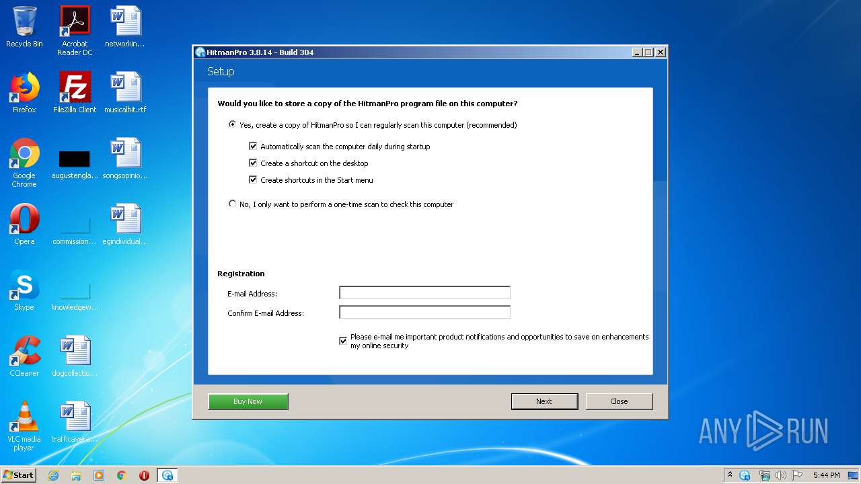Image resolution: width=861 pixels, height=484 pixels.
Task: Uncheck e-mail me product notifications
Action: pos(343,341)
